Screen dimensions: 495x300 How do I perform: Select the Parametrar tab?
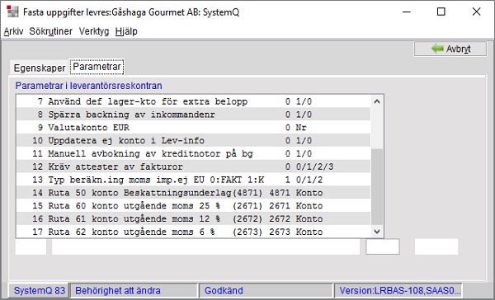97,67
